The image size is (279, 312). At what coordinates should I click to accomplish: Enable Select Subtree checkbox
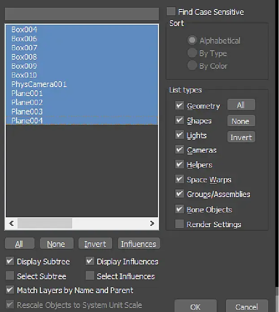[10, 276]
